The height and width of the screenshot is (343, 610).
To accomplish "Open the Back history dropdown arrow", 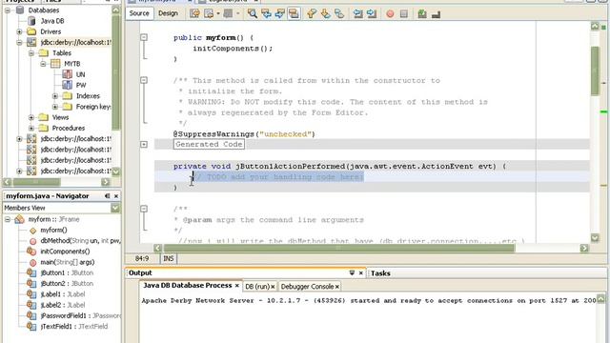I will click(x=218, y=14).
